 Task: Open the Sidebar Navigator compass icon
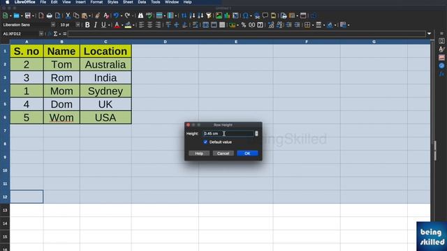441,66
